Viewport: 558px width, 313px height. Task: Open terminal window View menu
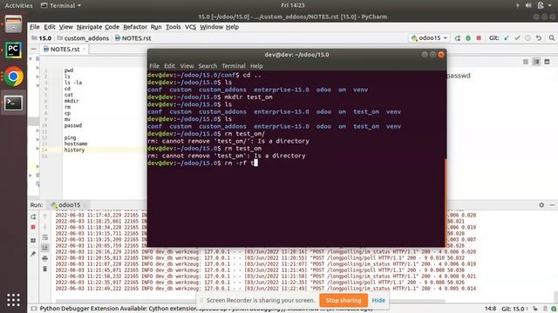(187, 66)
